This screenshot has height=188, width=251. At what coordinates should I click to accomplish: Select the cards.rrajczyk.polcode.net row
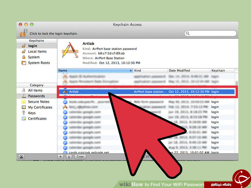pos(146,152)
